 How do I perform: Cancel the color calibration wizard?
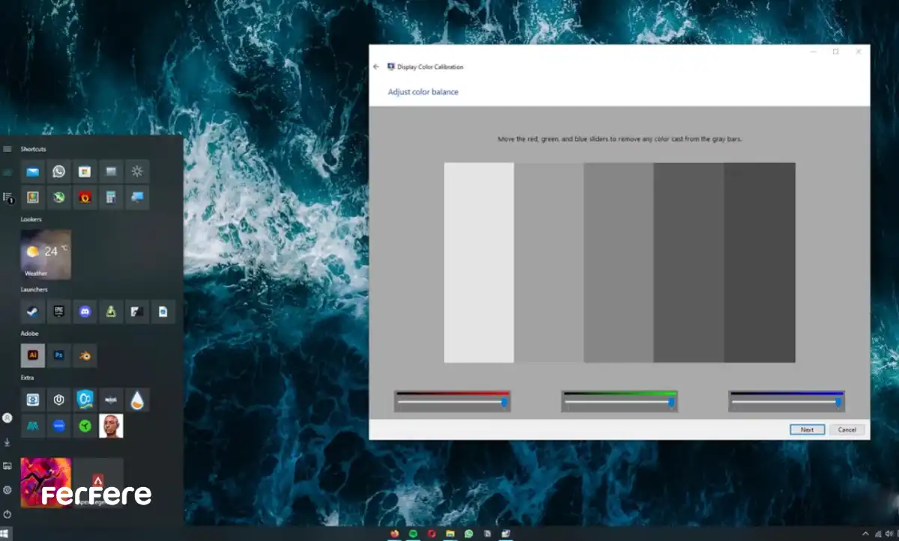coord(847,430)
